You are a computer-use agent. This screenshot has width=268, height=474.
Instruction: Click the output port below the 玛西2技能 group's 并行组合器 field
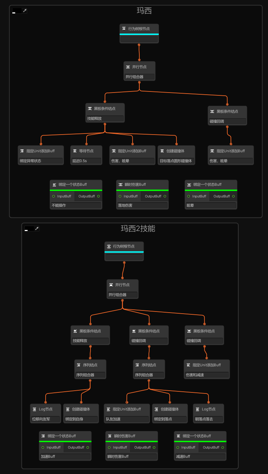pos(122,300)
